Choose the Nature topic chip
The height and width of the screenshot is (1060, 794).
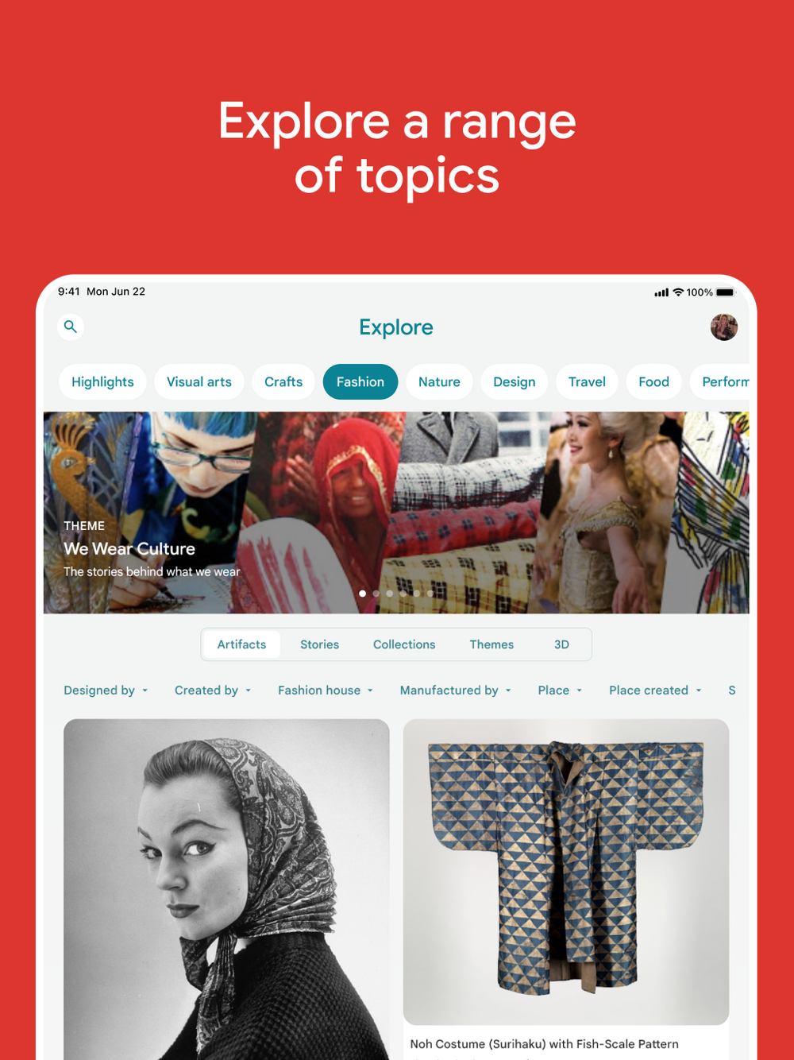[x=439, y=382]
